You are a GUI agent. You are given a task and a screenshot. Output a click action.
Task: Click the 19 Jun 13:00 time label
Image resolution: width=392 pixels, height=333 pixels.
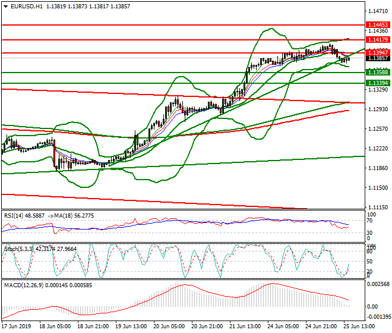click(131, 326)
